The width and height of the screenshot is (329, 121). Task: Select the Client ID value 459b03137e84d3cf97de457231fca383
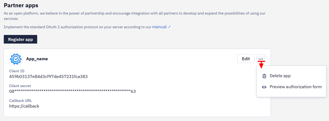click(49, 77)
